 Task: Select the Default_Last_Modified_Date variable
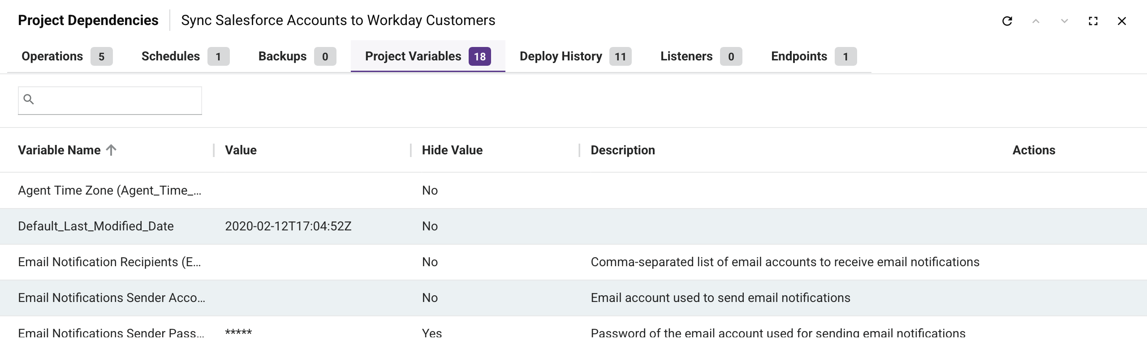coord(96,226)
